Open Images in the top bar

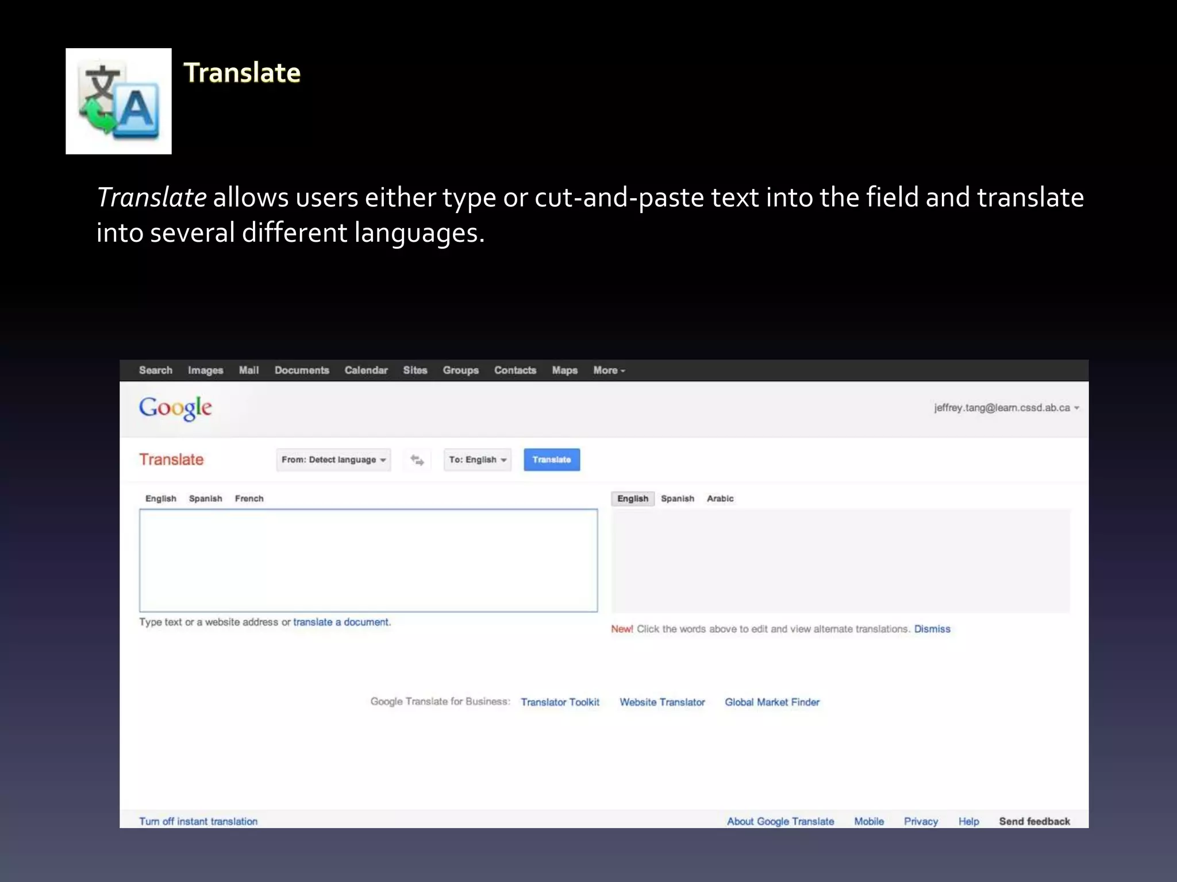[205, 370]
